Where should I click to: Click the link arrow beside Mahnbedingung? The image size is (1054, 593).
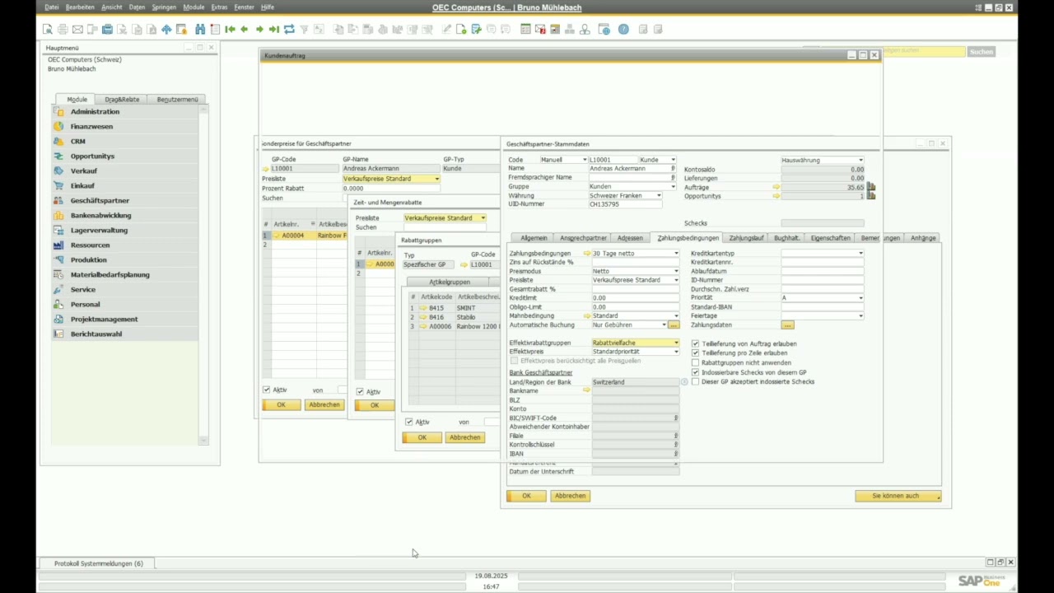(587, 316)
